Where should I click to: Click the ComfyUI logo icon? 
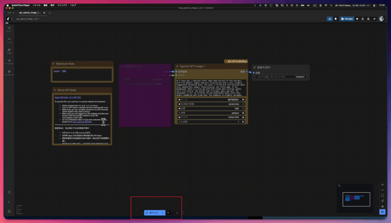9,19
